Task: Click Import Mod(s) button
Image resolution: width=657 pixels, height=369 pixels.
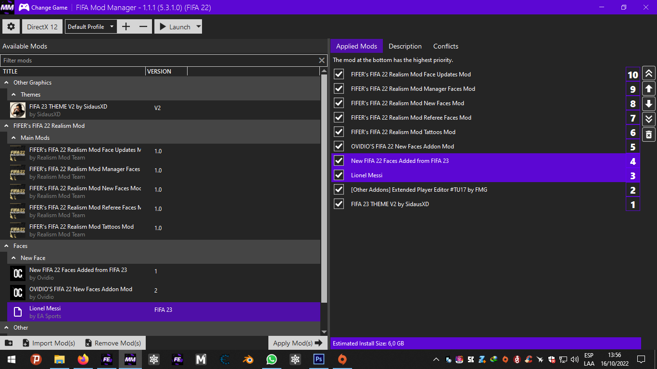Action: 49,343
